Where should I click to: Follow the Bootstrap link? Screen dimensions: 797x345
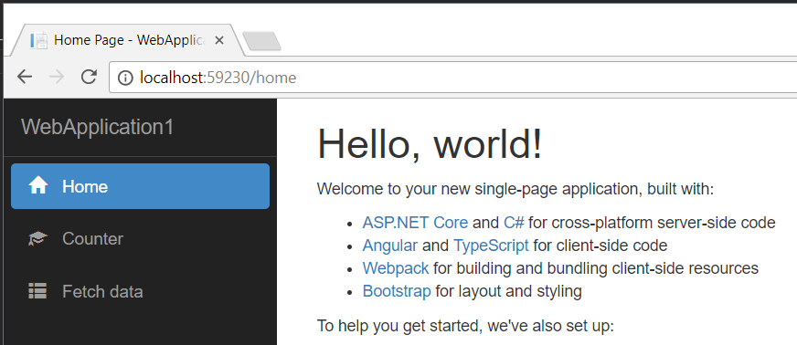coord(397,291)
